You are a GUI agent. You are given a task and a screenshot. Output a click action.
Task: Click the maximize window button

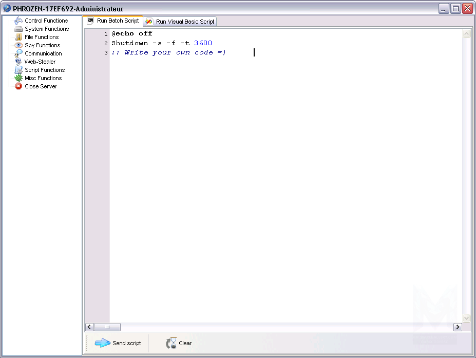(x=455, y=8)
